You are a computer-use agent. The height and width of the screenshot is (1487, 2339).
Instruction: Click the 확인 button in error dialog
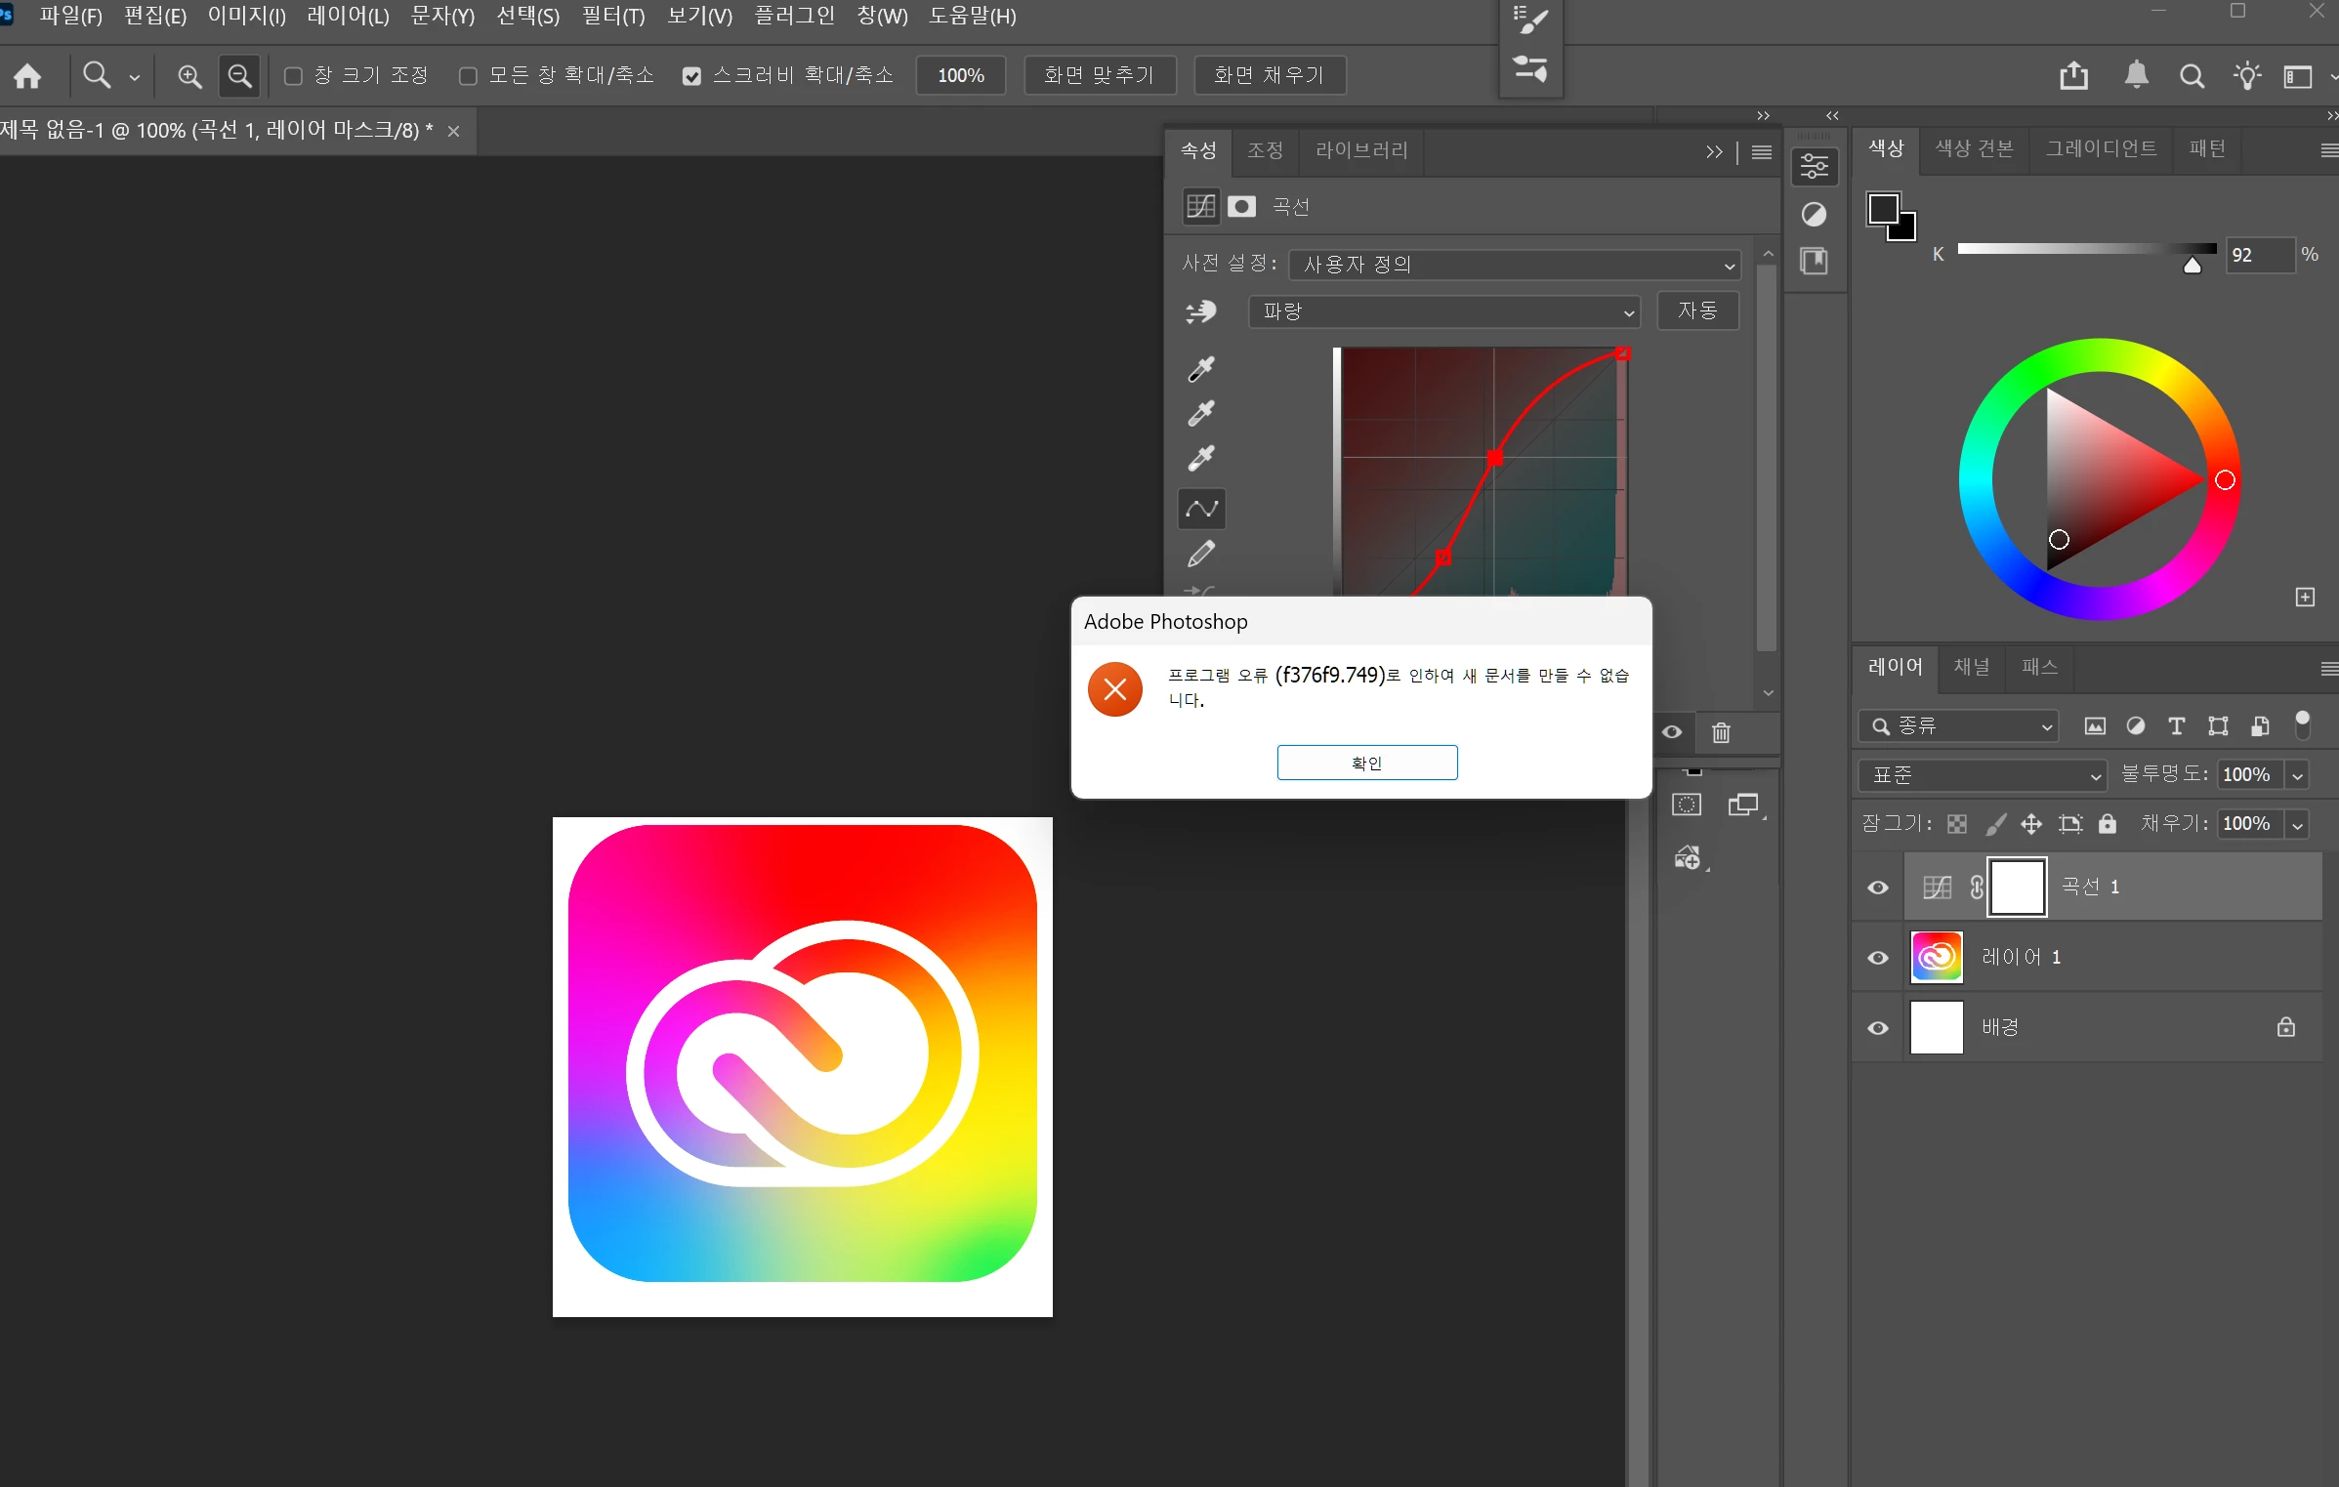coord(1366,763)
